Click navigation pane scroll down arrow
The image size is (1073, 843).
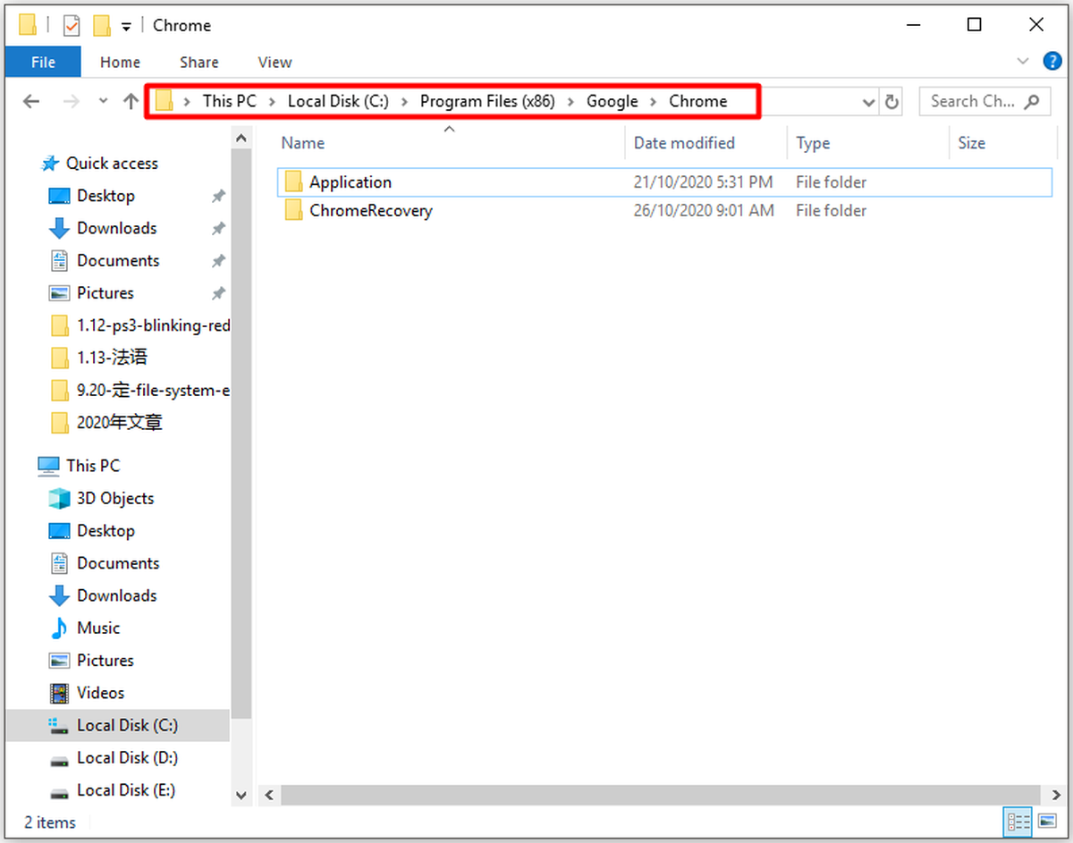(241, 795)
